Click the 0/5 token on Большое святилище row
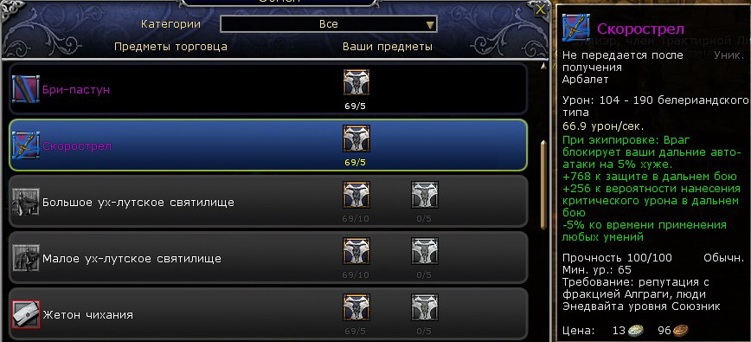Image resolution: width=751 pixels, height=342 pixels. (424, 195)
